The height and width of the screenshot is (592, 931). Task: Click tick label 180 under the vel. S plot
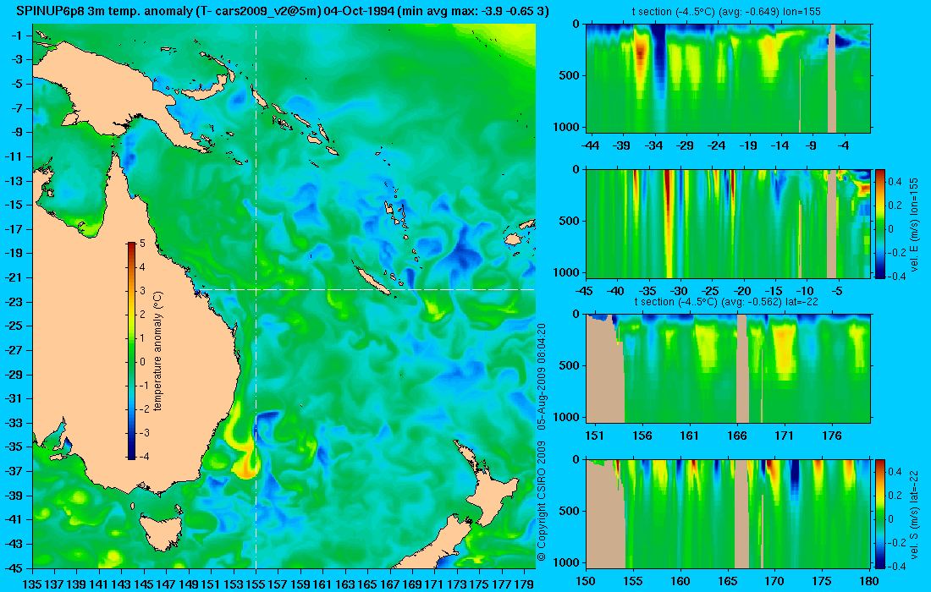click(x=869, y=581)
